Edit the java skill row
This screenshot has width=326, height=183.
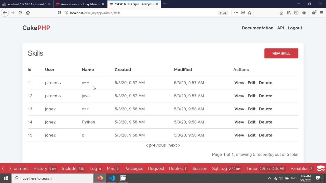pyautogui.click(x=251, y=96)
